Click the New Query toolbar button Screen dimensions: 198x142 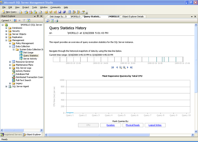click(9, 12)
